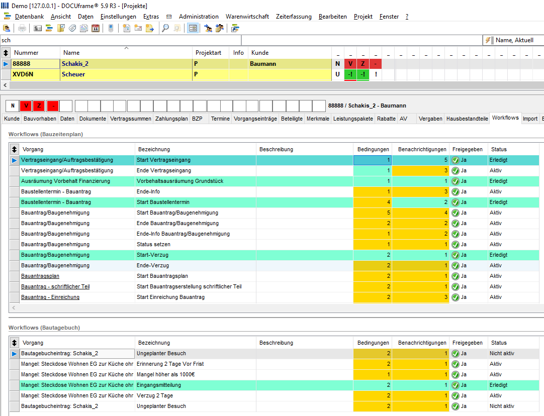Click the new envelope toolbar icon
544x416 pixels.
pyautogui.click(x=138, y=29)
